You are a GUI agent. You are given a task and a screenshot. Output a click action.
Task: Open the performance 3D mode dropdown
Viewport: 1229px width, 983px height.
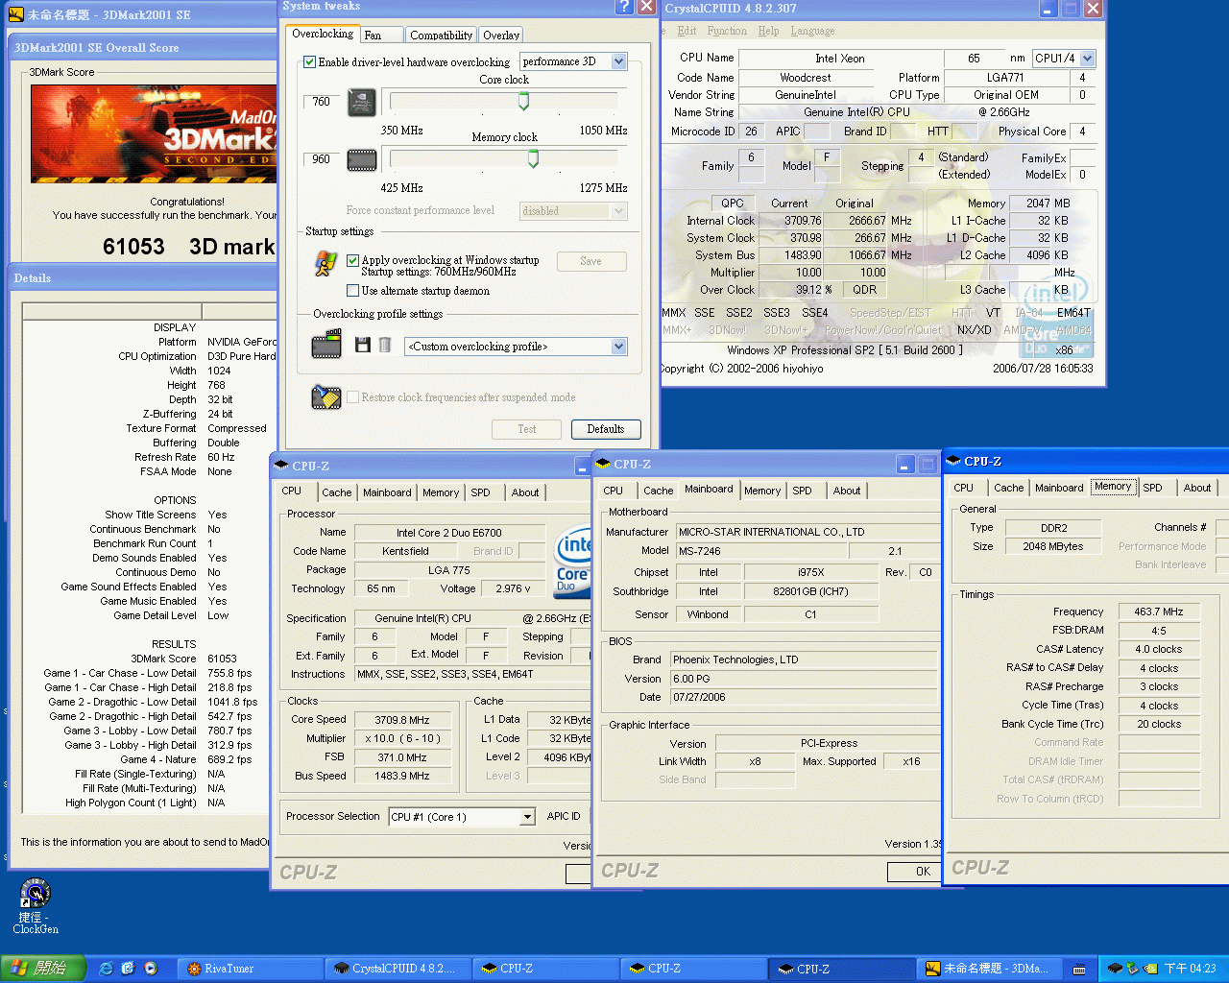point(619,61)
